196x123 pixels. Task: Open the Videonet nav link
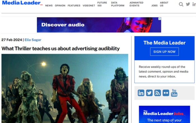click(x=89, y=6)
